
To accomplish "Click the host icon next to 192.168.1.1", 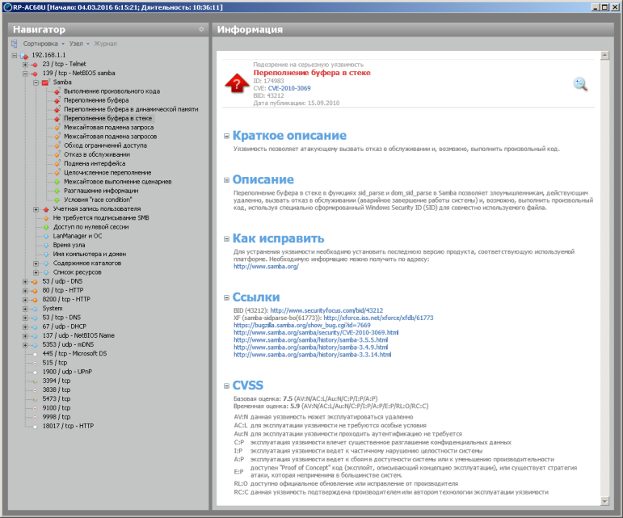I will pyautogui.click(x=24, y=56).
